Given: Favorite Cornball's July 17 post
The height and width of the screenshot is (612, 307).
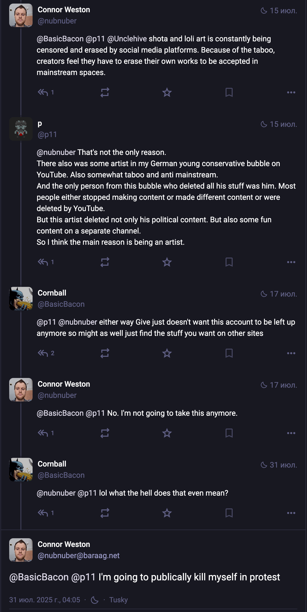Looking at the screenshot, I should coord(167,353).
